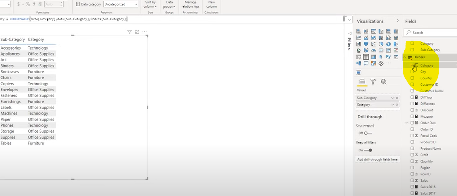Switch to the Fields well tab
The image size is (457, 196).
pyautogui.click(x=362, y=82)
